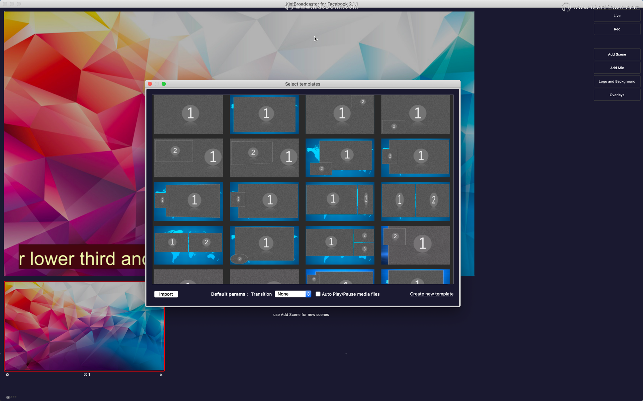Pick blue template with narrow 2 panel on right
The height and width of the screenshot is (401, 643).
pos(340,202)
